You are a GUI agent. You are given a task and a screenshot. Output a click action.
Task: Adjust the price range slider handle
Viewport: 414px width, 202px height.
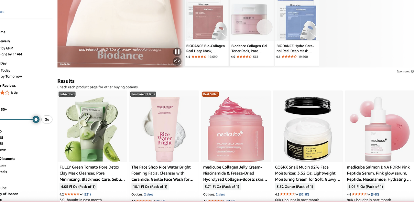click(x=36, y=120)
